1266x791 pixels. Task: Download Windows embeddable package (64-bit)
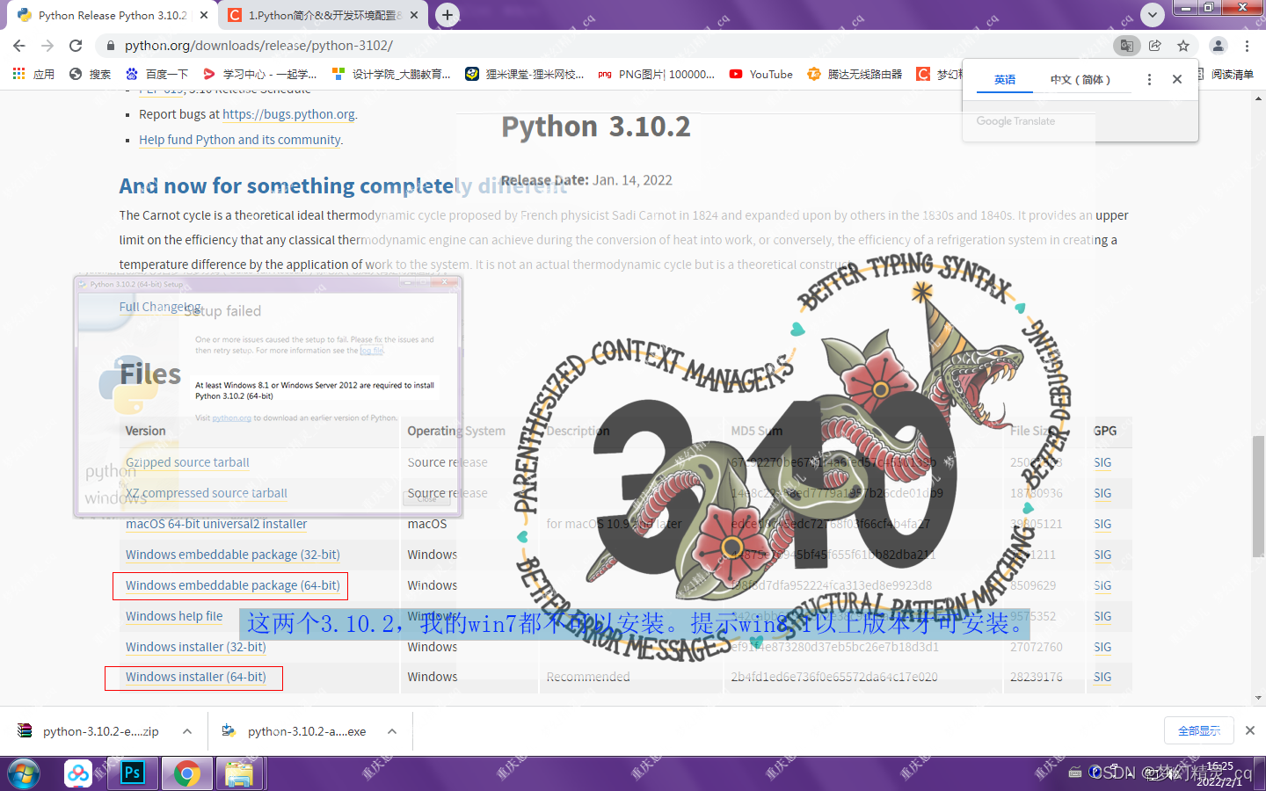233,585
